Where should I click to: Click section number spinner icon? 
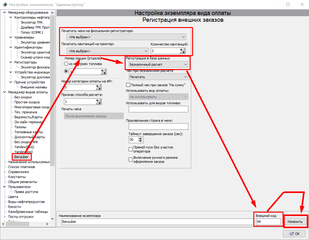click(x=104, y=72)
